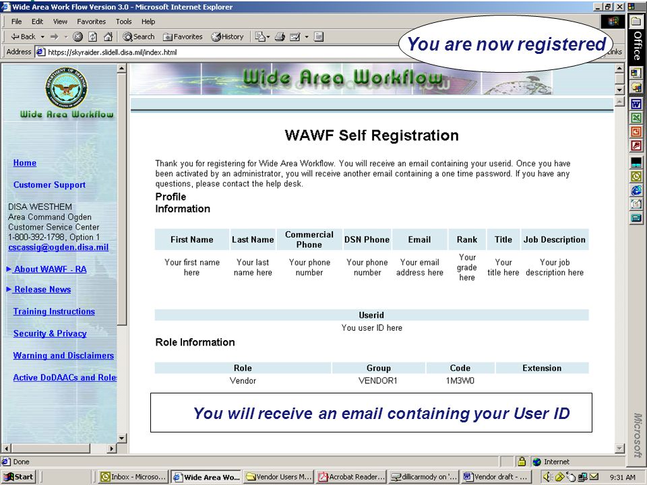
Task: Switch to Vendor draft Word taskbar button
Action: (x=497, y=477)
